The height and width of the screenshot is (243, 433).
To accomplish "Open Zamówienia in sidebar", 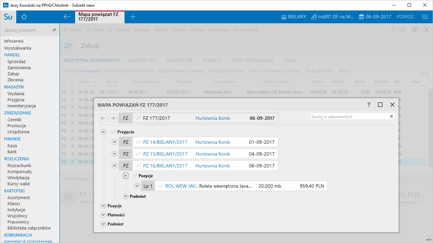I will tap(19, 67).
